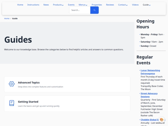Screen dimensions: 168x126
Task: Follow the Home breadcrumb link
Action: [x=7, y=19]
